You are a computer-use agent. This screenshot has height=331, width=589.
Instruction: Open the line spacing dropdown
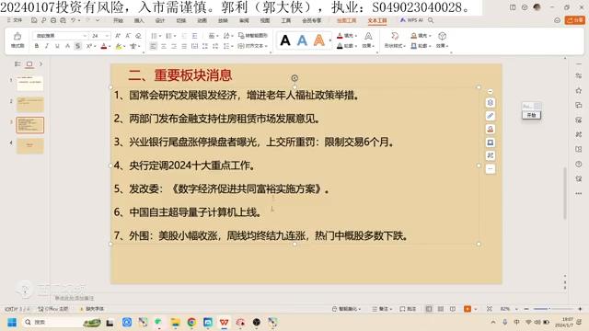(227, 46)
